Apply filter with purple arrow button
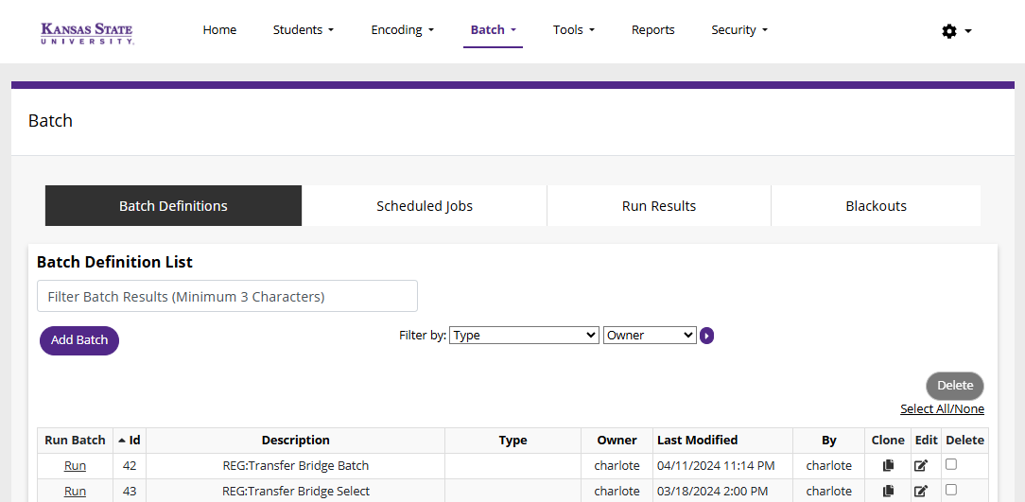1025x502 pixels. pyautogui.click(x=706, y=336)
